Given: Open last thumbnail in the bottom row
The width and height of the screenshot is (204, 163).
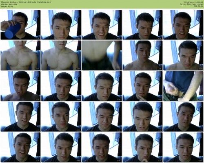Looking at the screenshot, I should pos(183,147).
